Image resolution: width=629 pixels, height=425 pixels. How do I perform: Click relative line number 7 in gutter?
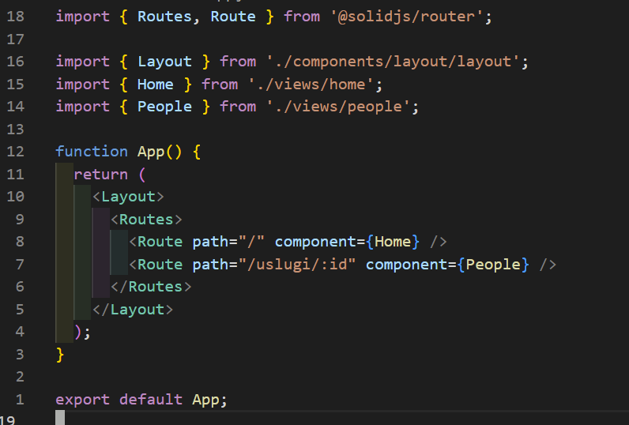pyautogui.click(x=20, y=265)
